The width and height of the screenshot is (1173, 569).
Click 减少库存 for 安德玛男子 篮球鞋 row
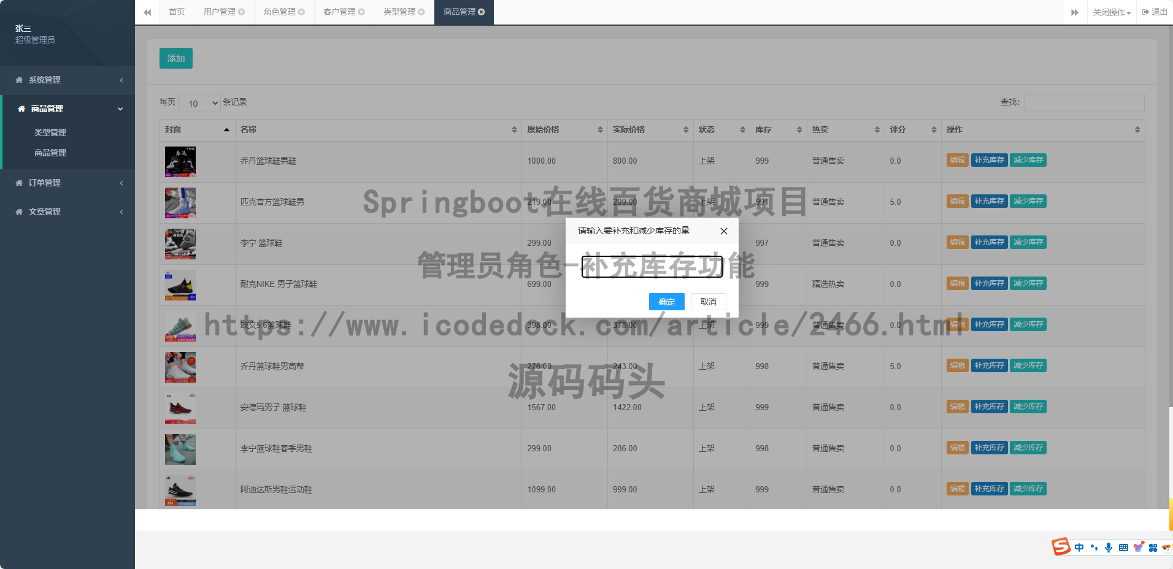click(1028, 407)
